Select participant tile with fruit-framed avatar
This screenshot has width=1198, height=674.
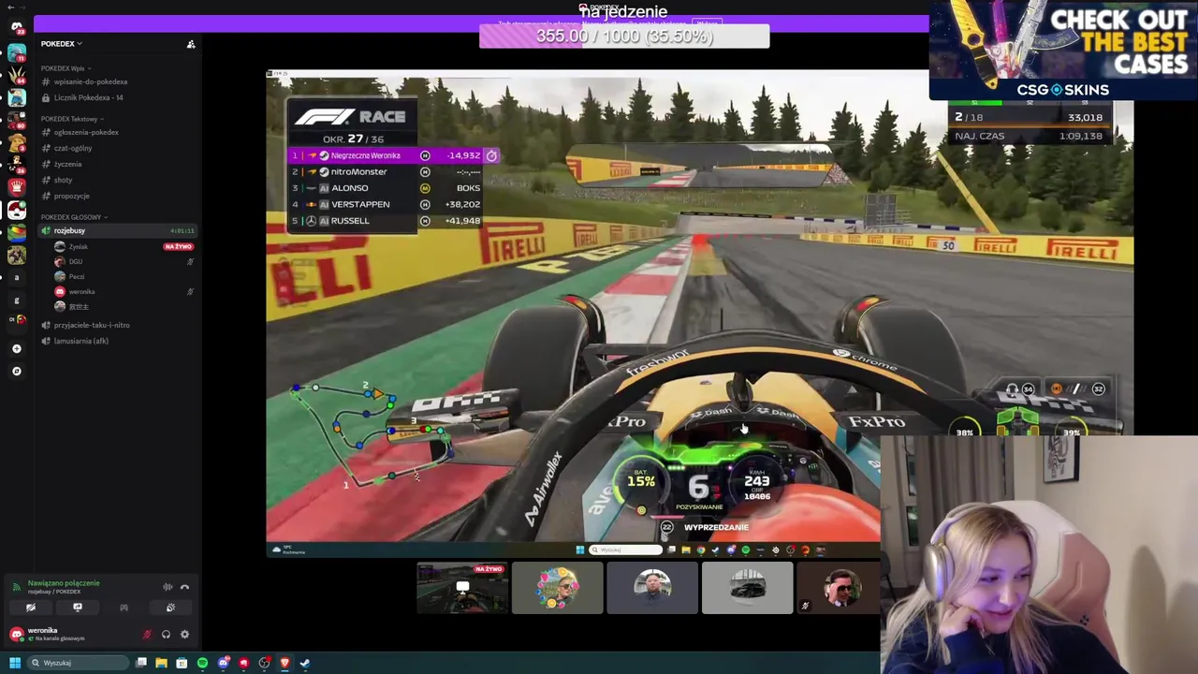[558, 588]
